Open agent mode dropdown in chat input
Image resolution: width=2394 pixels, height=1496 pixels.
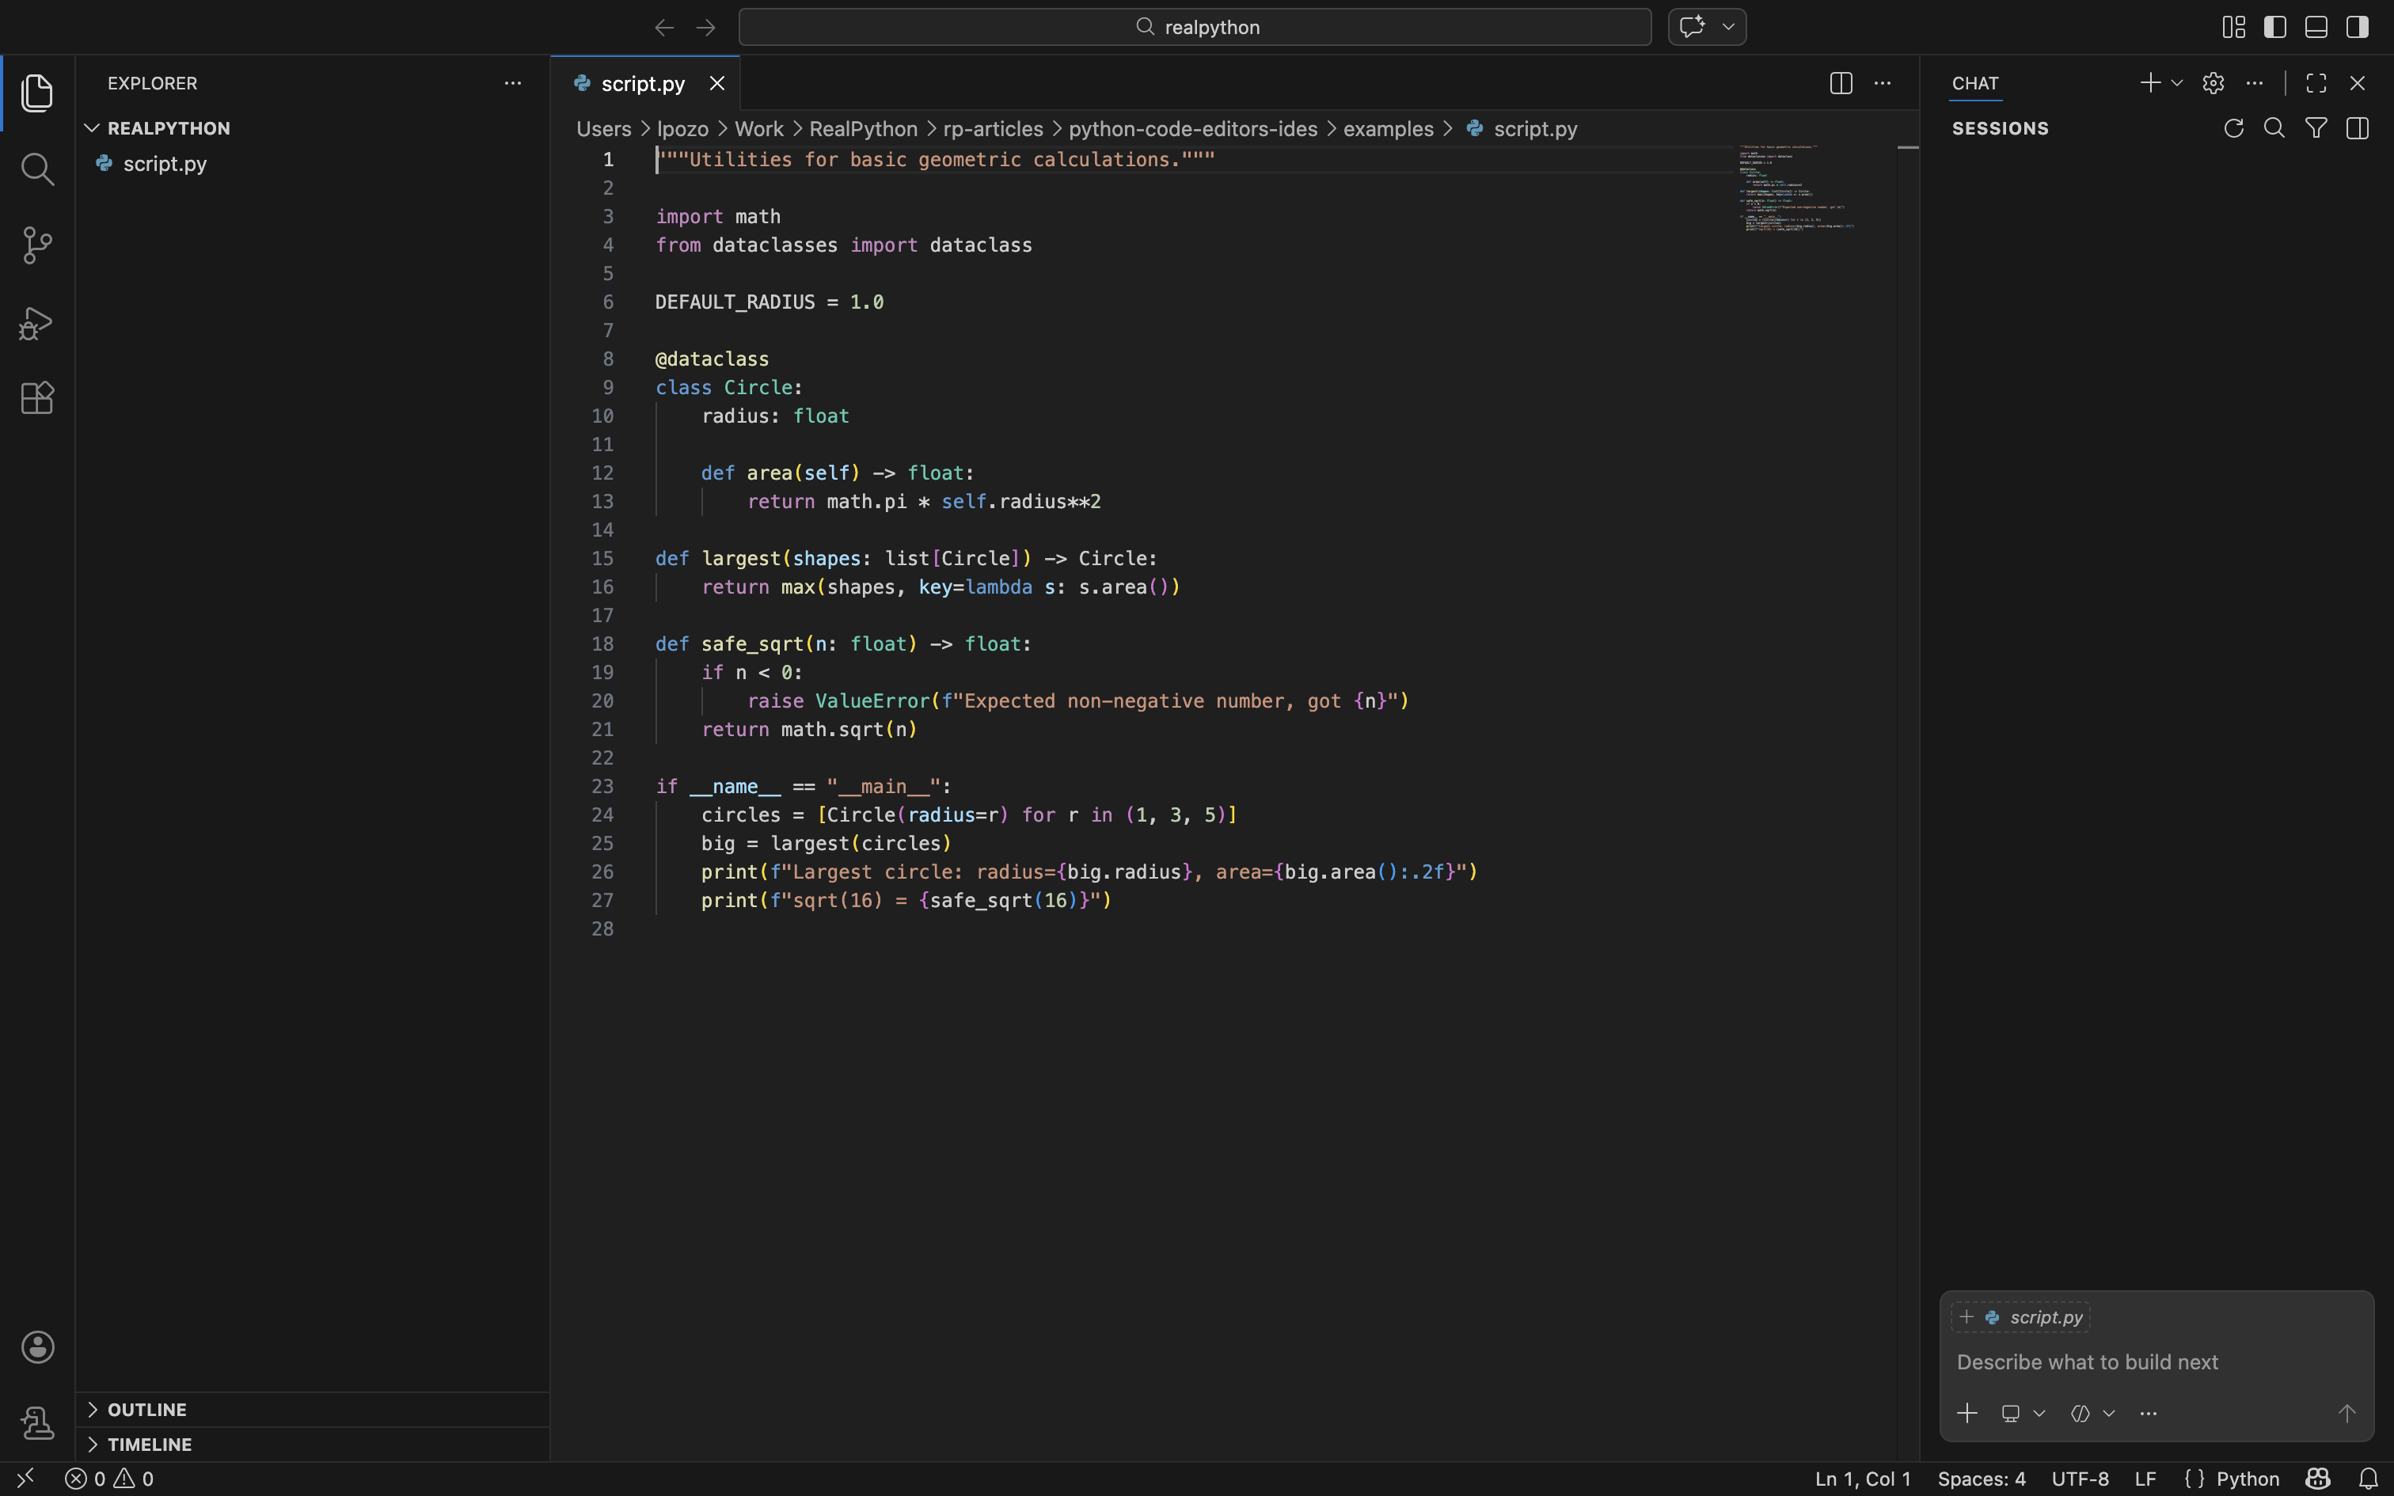[2022, 1414]
